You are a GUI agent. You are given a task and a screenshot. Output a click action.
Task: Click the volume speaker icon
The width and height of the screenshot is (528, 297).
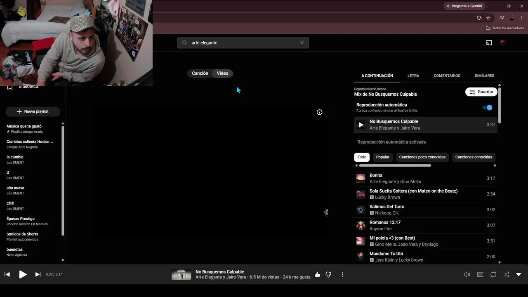pyautogui.click(x=467, y=274)
